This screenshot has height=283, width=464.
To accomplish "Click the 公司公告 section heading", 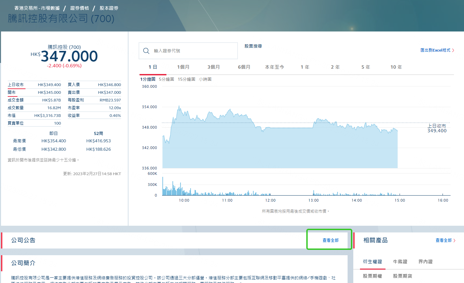I will (23, 240).
